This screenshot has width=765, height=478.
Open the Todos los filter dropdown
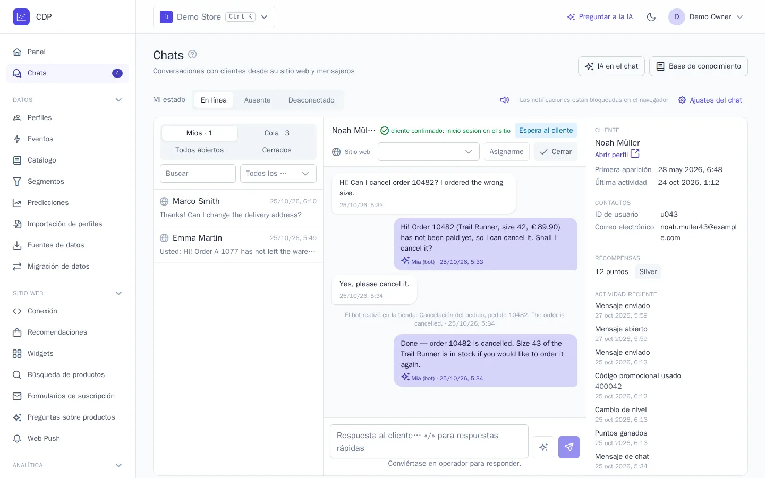278,174
